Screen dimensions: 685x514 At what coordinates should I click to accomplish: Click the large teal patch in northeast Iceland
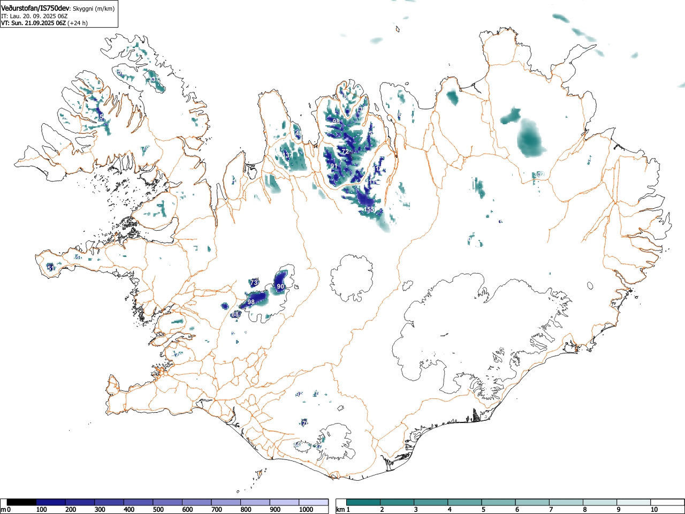point(531,138)
